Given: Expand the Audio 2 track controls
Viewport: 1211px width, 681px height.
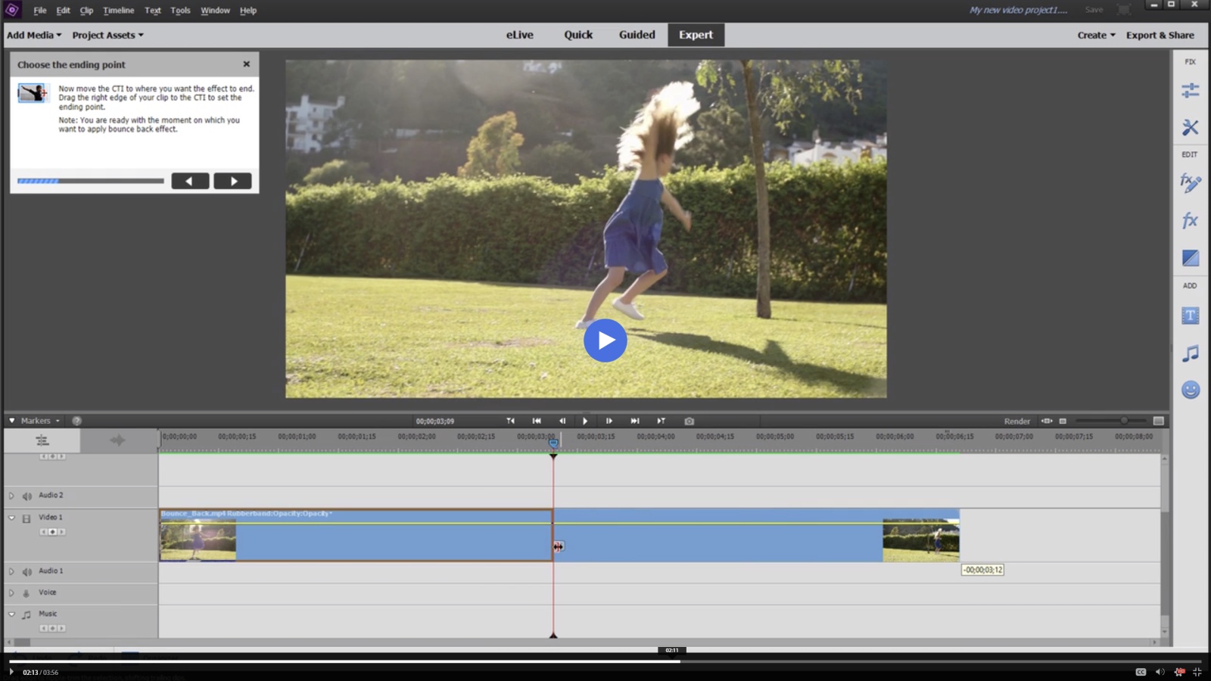Looking at the screenshot, I should (x=11, y=495).
